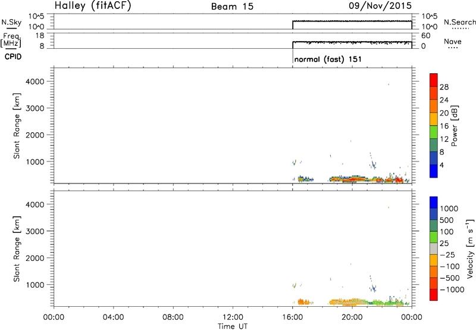Viewport: 476px width, 330px height.
Task: Click the "10^5" tick beside N.Search
Action: 430,17
